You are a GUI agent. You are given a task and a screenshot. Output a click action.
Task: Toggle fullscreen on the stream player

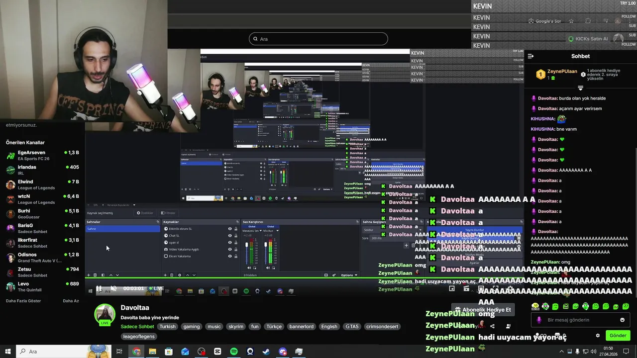[496, 288]
